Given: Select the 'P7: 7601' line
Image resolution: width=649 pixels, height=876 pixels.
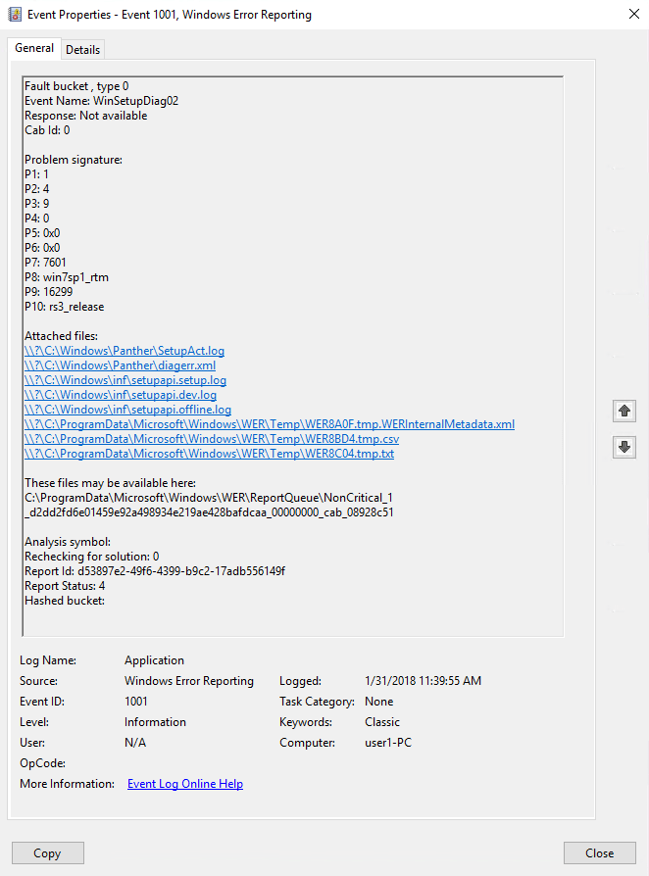Looking at the screenshot, I should tap(45, 263).
